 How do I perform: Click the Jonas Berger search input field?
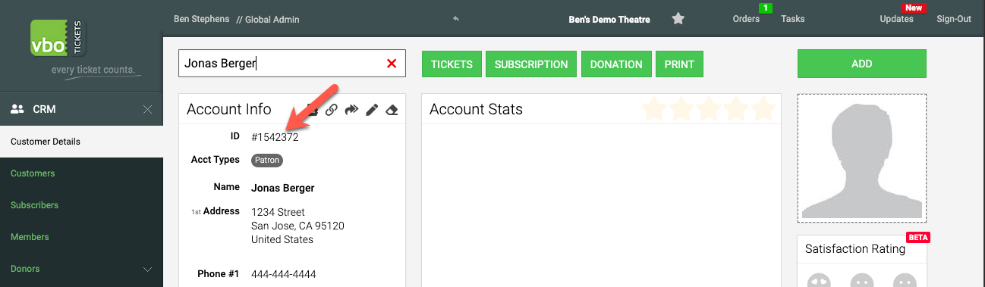[x=292, y=64]
